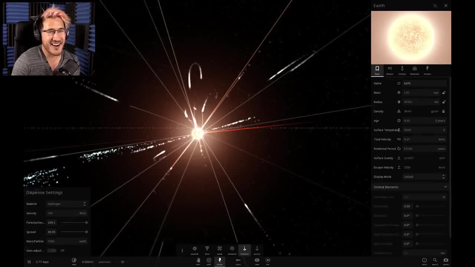
Task: Open the Climate properties tab
Action: (x=402, y=70)
